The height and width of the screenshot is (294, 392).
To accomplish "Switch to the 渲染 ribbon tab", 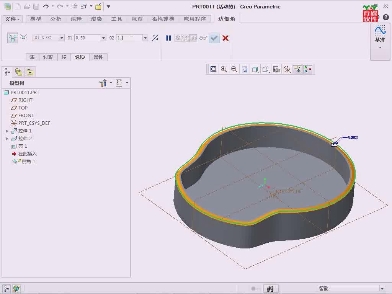I will click(x=96, y=19).
